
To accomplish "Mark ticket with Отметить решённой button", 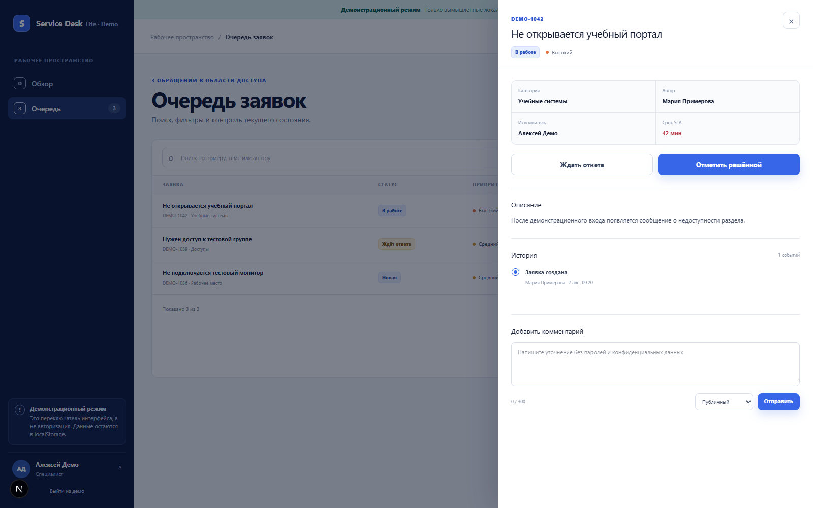I will pos(729,165).
